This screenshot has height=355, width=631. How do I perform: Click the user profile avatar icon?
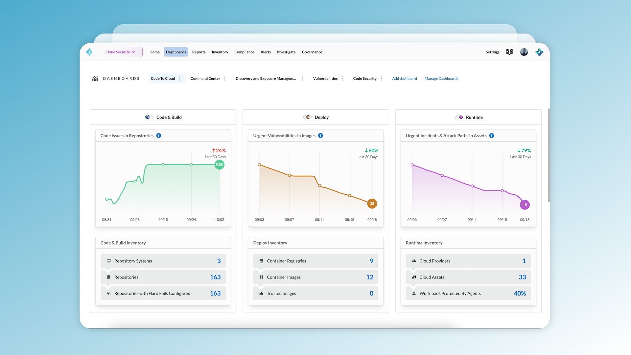(x=525, y=52)
